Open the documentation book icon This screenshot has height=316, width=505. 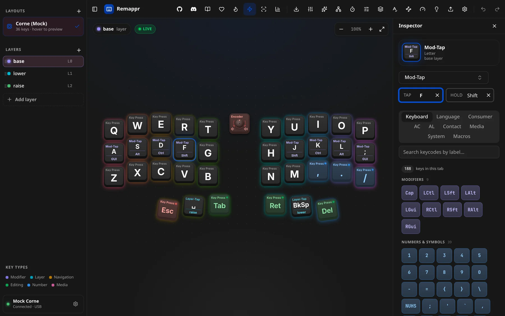pos(208,9)
